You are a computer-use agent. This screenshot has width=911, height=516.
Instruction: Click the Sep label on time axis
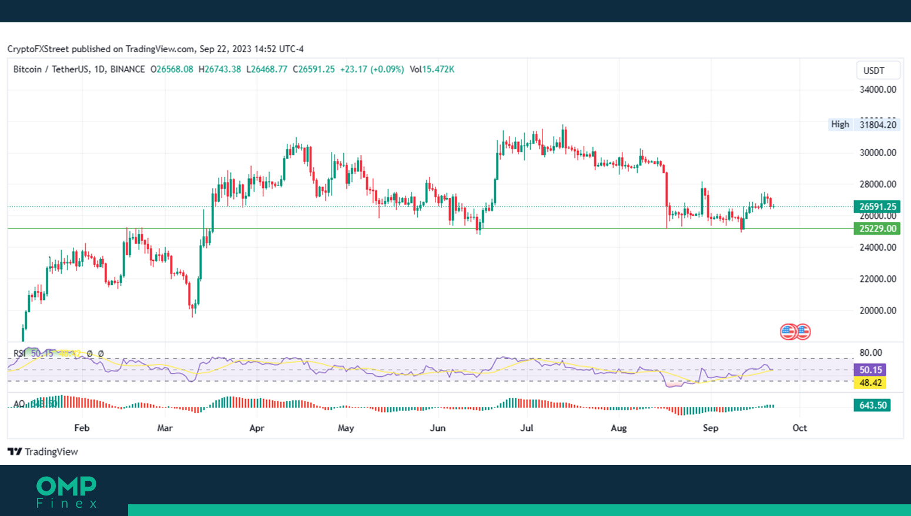tap(711, 428)
